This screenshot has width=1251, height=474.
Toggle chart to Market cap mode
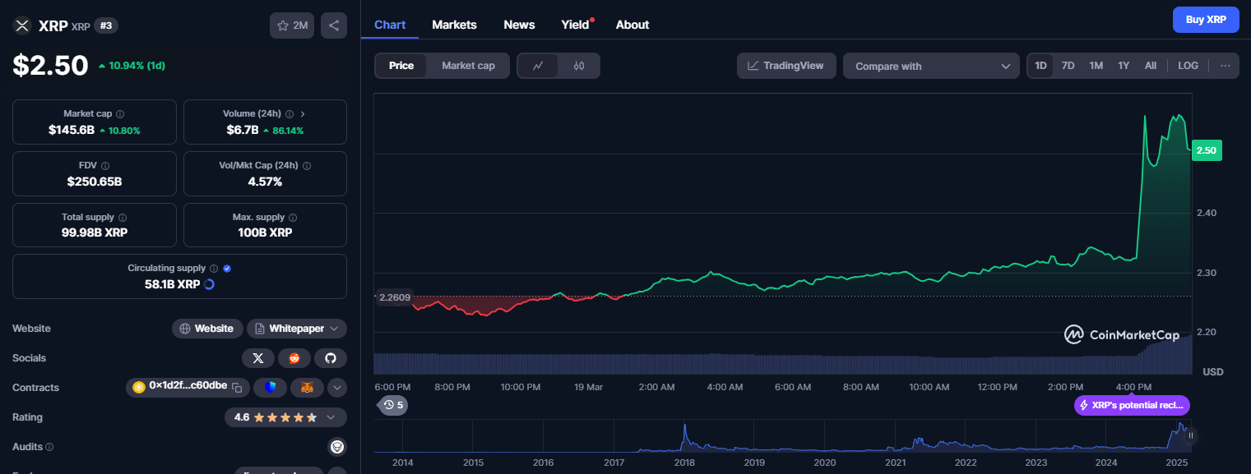click(x=468, y=66)
